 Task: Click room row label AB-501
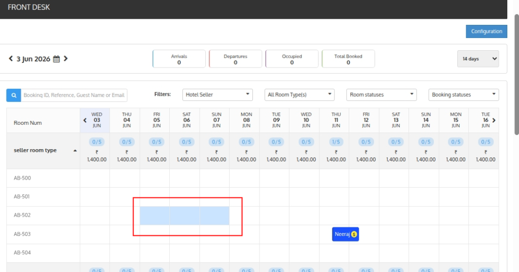(x=21, y=197)
